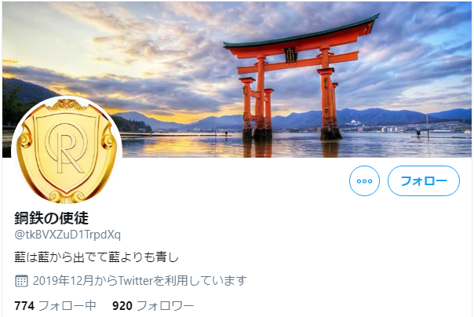Click the 2019年12月からTwitterを利用しています join text
This screenshot has height=317, width=474.
[x=140, y=281]
